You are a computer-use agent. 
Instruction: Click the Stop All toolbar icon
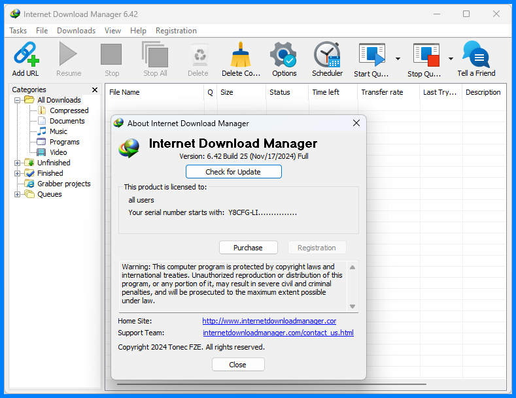(154, 54)
